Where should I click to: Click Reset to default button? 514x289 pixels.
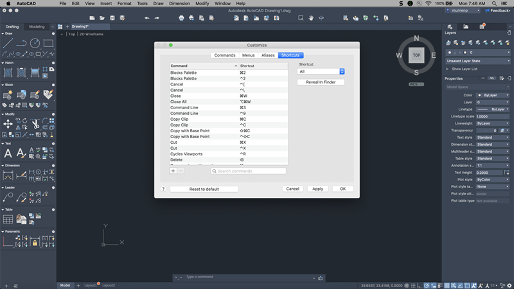204,189
